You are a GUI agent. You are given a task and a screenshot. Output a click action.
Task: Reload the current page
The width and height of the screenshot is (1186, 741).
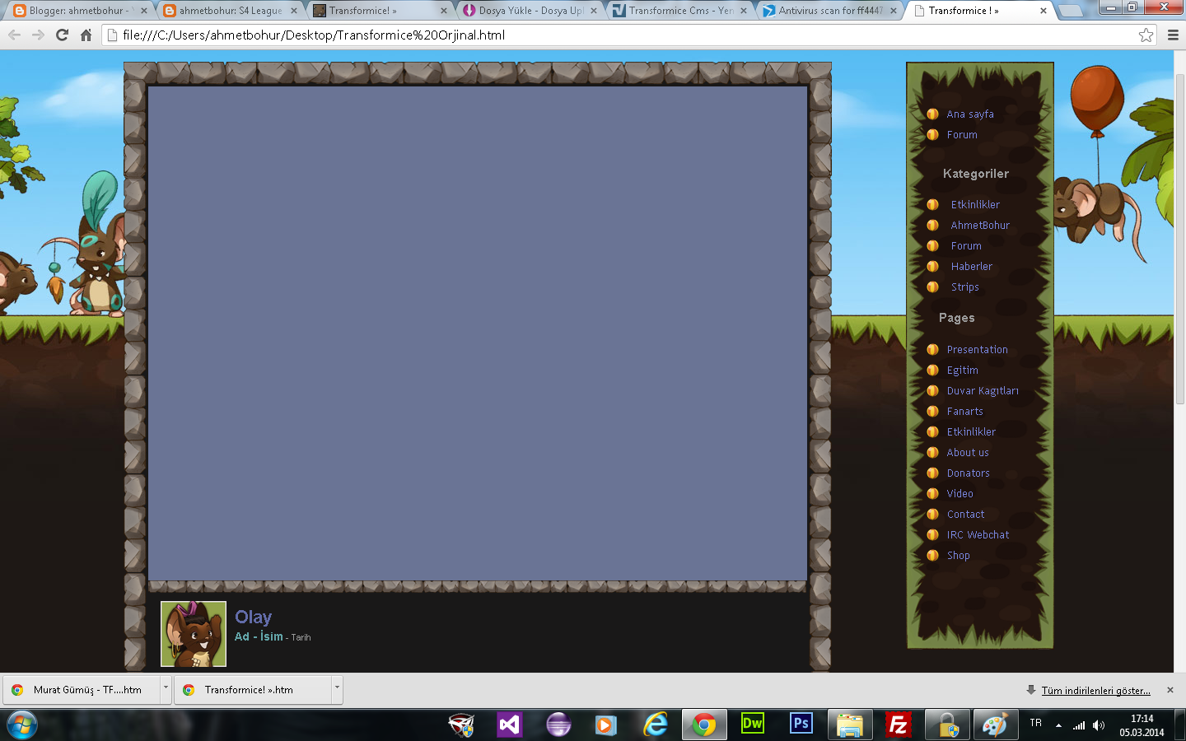tap(62, 35)
